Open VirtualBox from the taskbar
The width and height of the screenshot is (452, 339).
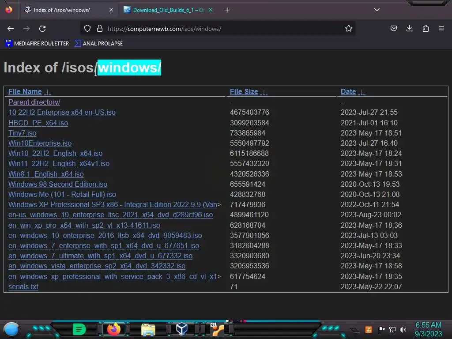click(181, 329)
